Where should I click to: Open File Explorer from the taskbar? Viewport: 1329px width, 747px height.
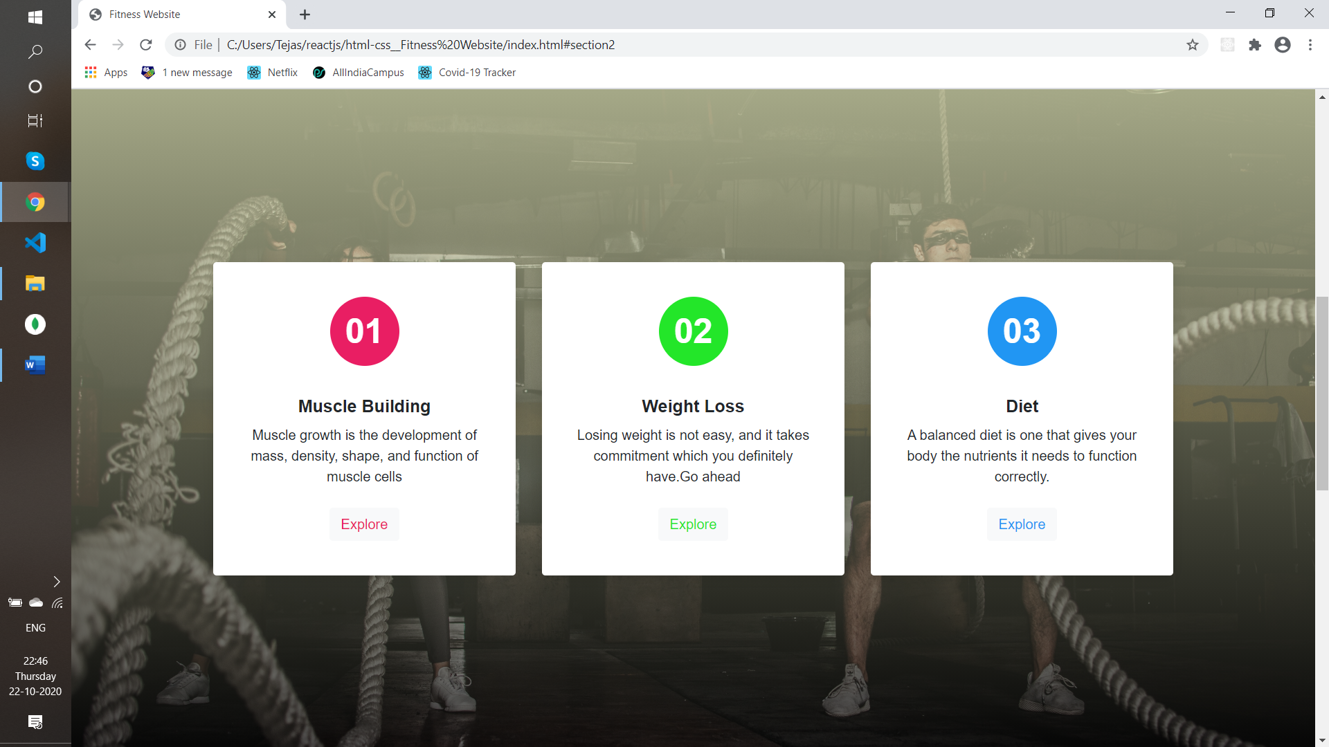(35, 284)
